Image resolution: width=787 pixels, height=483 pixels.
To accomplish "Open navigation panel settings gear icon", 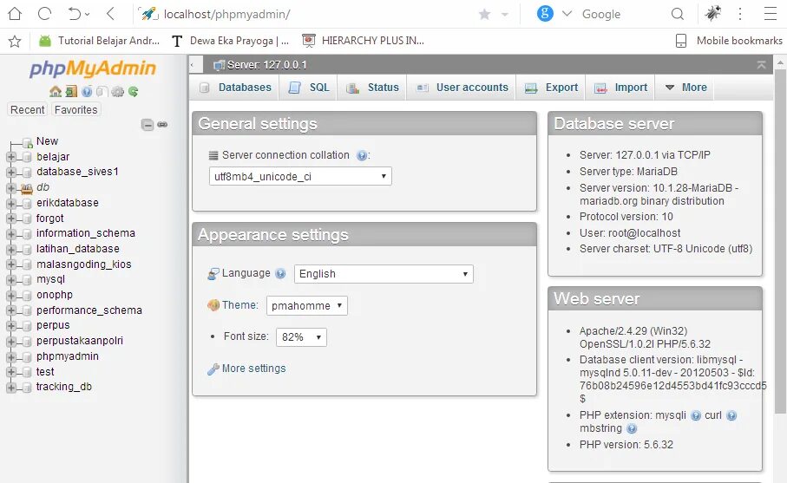I will (x=118, y=91).
